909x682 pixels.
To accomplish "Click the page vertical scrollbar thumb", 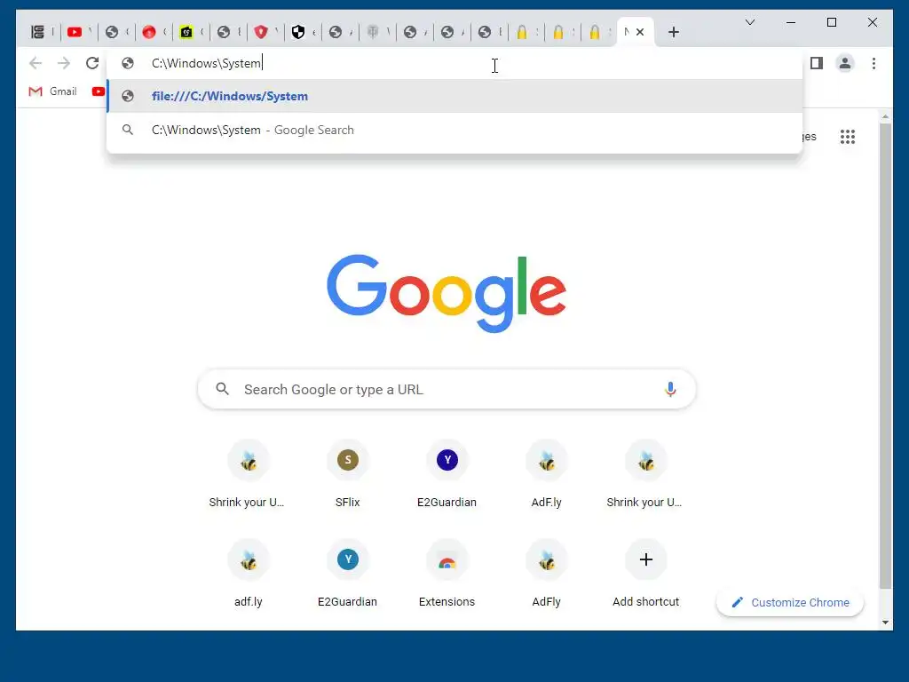I will [885, 355].
